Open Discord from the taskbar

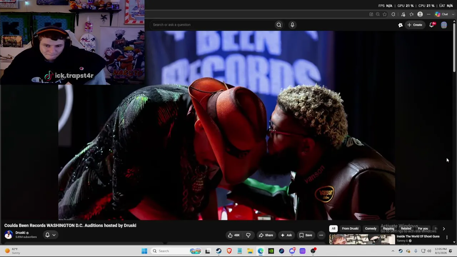(x=292, y=251)
